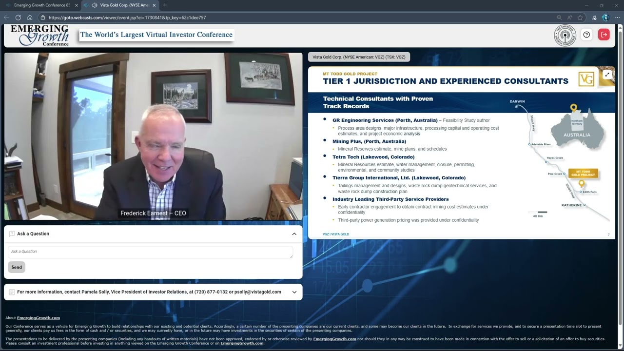The image size is (624, 351).
Task: Click the Tier 1 Jurisdiction slide title
Action: 446,81
